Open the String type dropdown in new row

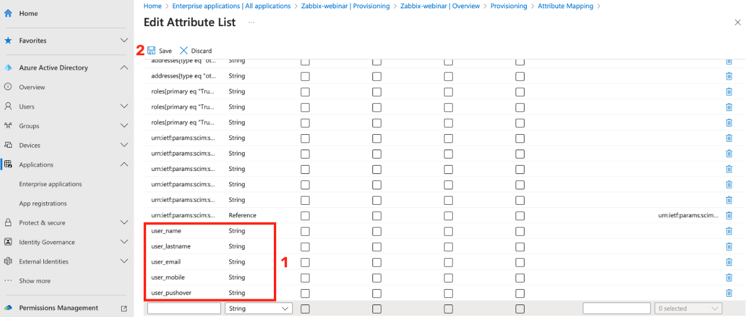coord(258,309)
